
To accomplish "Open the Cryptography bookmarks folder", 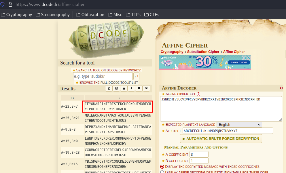I will [x=16, y=15].
